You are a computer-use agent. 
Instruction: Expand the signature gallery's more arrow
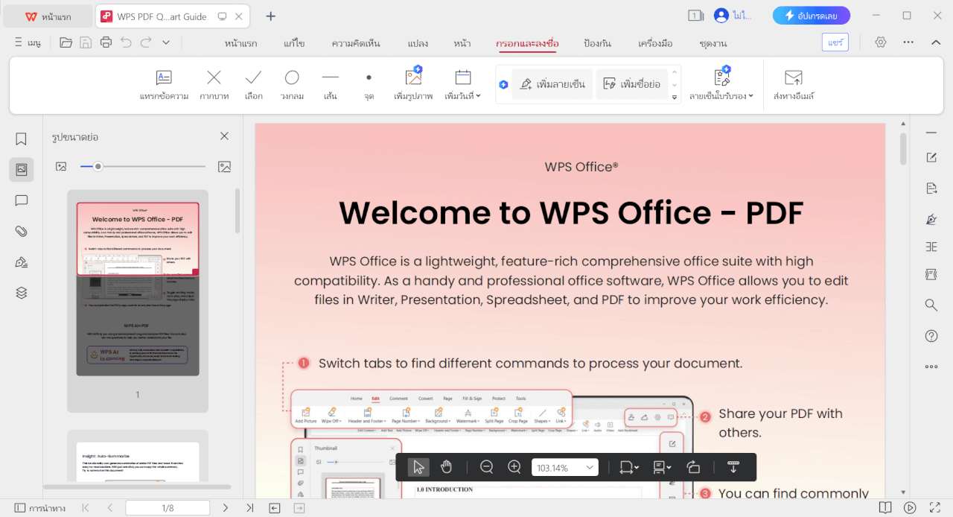(675, 97)
